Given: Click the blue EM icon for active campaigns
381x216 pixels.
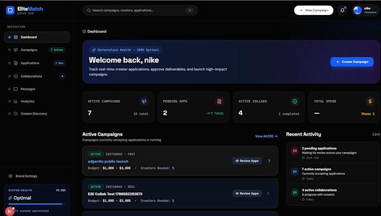Looking at the screenshot, I should (295, 172).
